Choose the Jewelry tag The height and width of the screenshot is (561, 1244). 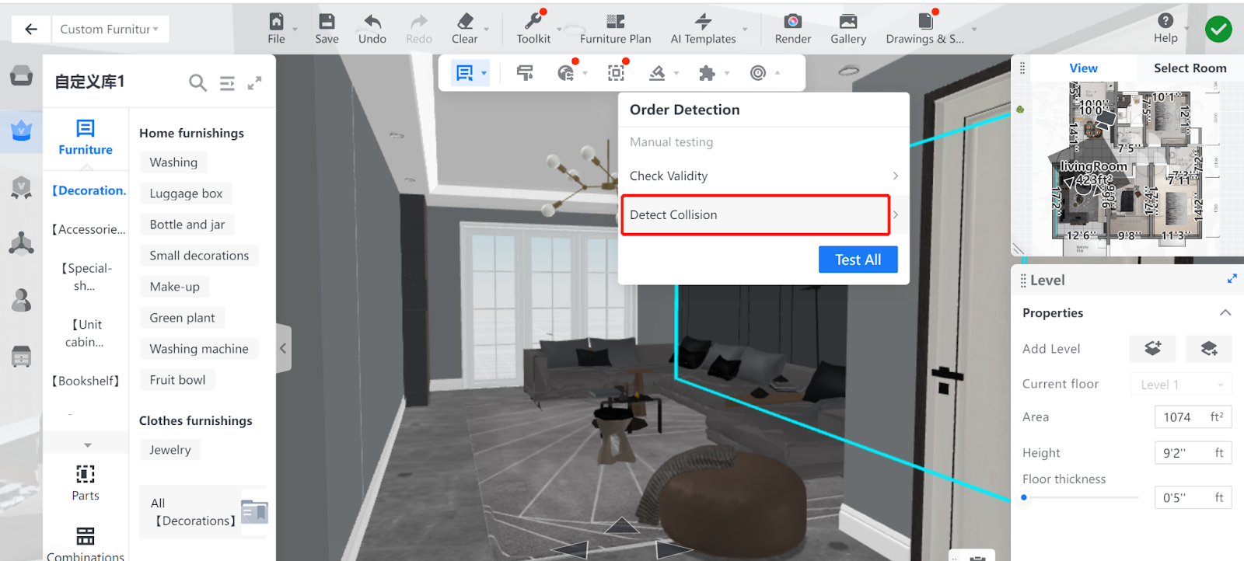point(170,450)
